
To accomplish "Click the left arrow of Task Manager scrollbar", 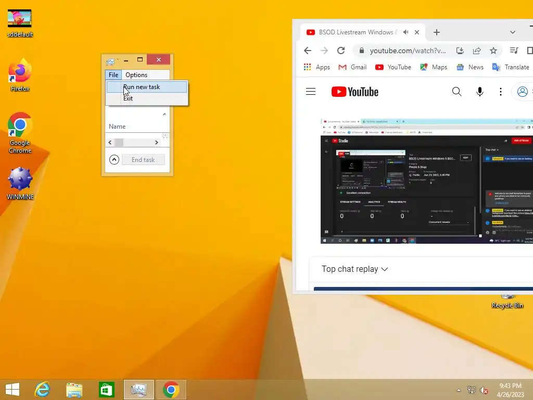I will pos(110,143).
